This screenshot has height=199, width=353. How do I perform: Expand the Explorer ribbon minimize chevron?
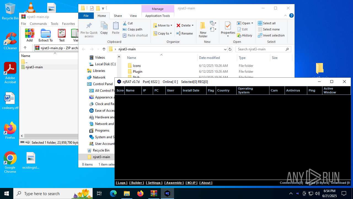point(286,16)
